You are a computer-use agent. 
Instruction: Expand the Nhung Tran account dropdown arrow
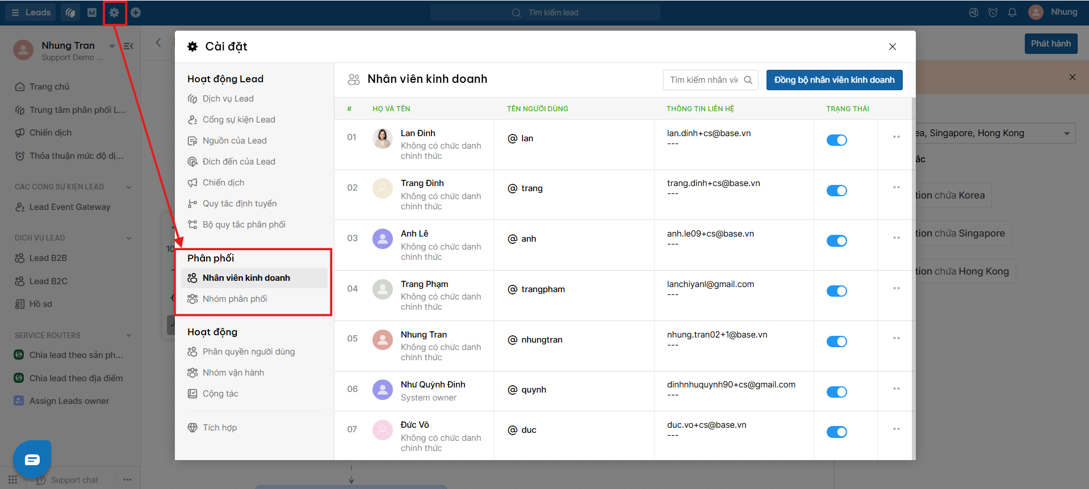pyautogui.click(x=112, y=46)
